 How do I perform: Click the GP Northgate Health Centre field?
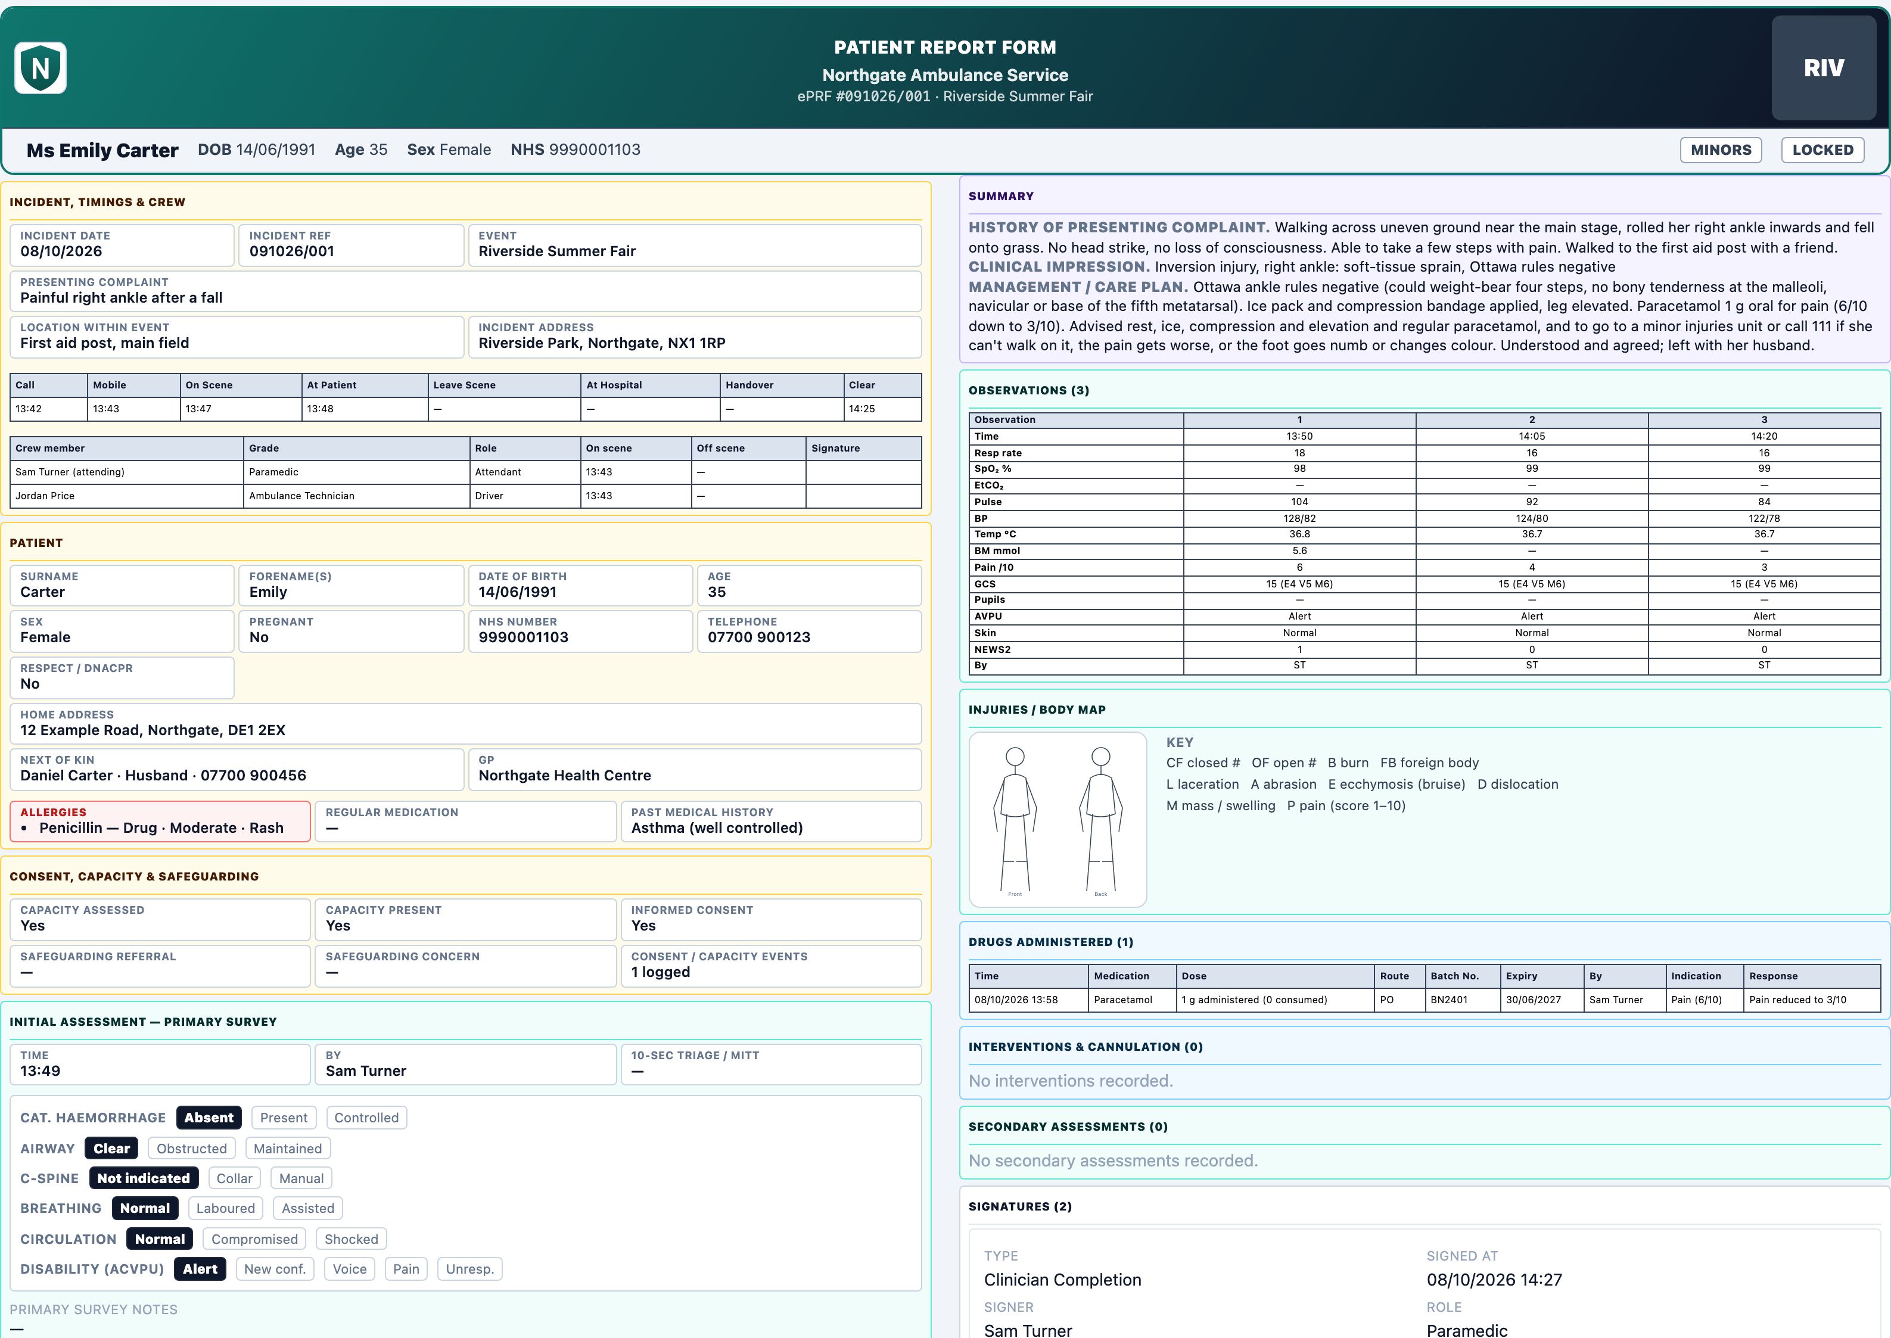click(x=695, y=768)
